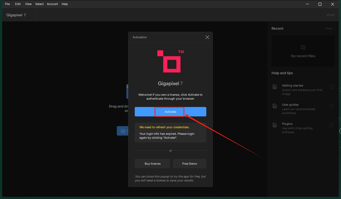Open the Plugins help item

coord(303,127)
